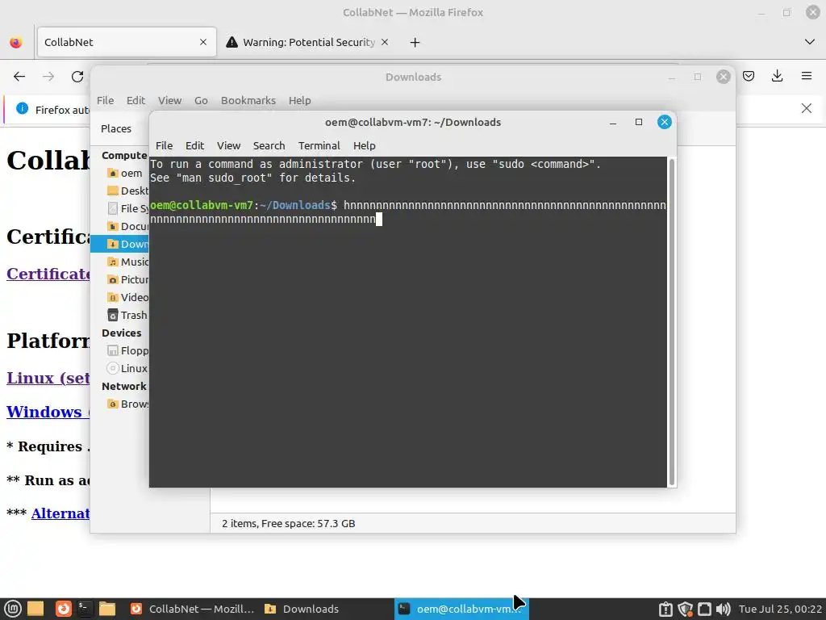Viewport: 826px width, 620px height.
Task: Open Firefox hamburger application menu
Action: coord(807,77)
